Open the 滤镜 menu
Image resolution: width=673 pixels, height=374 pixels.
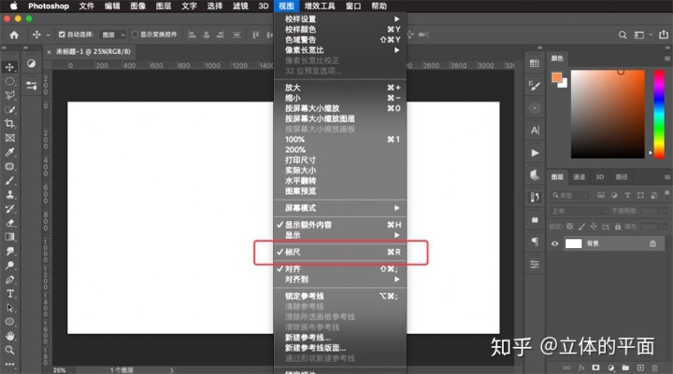click(240, 6)
